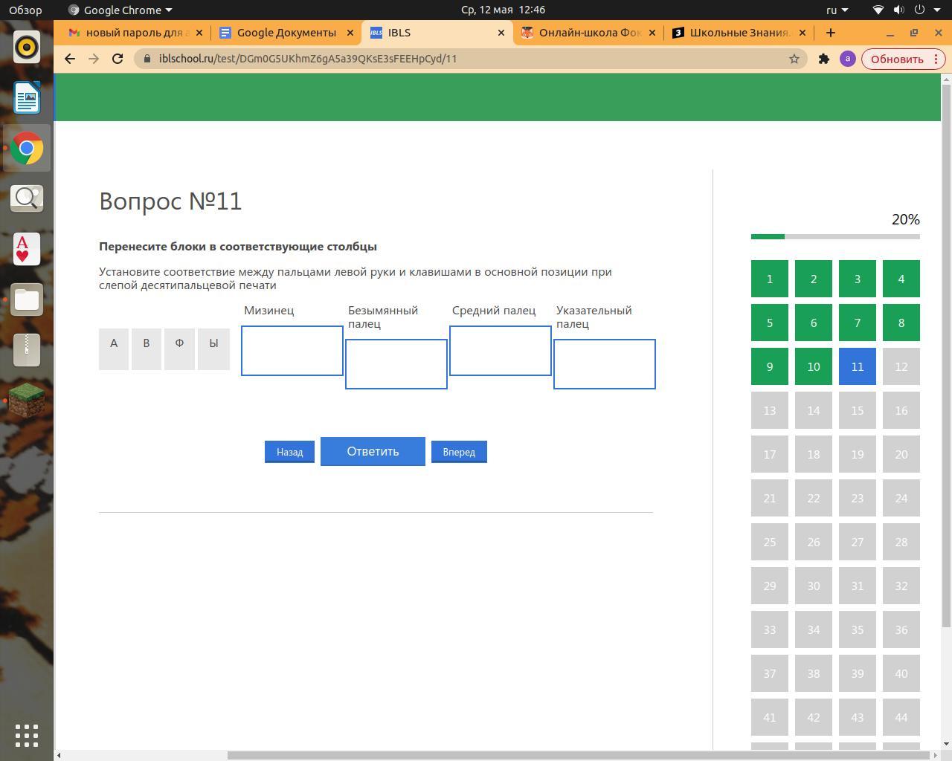
Task: Open the Обзор activities overview
Action: (25, 10)
